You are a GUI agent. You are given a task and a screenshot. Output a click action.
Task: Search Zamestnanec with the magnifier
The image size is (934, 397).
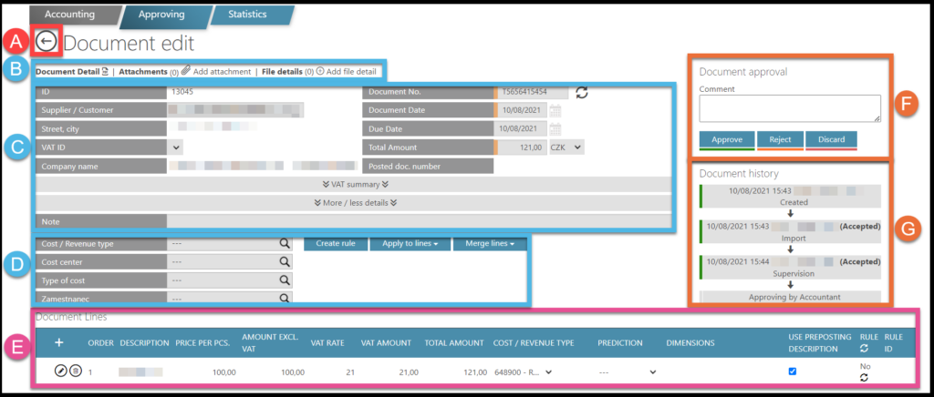pos(285,299)
